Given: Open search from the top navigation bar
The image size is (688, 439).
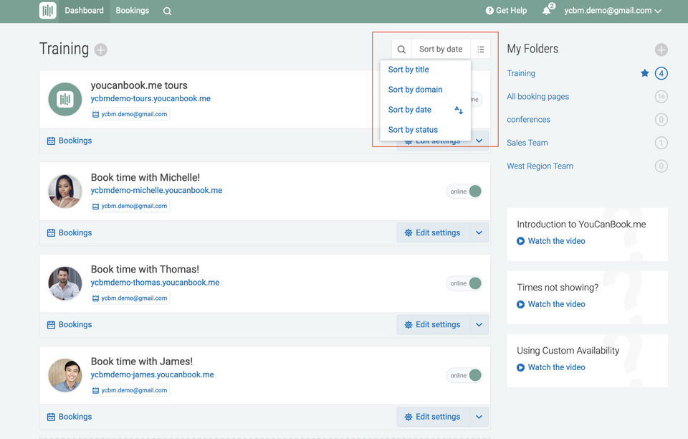Looking at the screenshot, I should (x=167, y=11).
